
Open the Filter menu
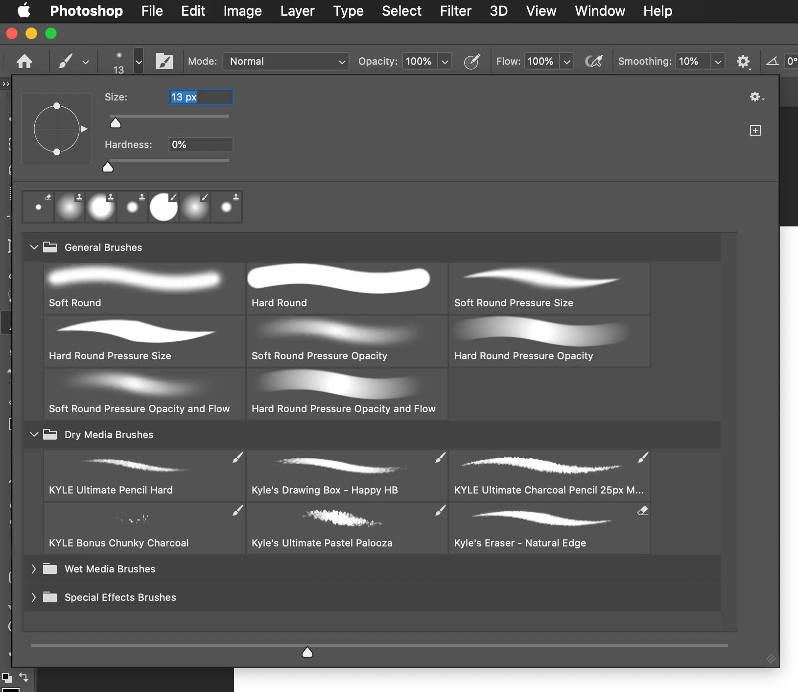pyautogui.click(x=455, y=11)
